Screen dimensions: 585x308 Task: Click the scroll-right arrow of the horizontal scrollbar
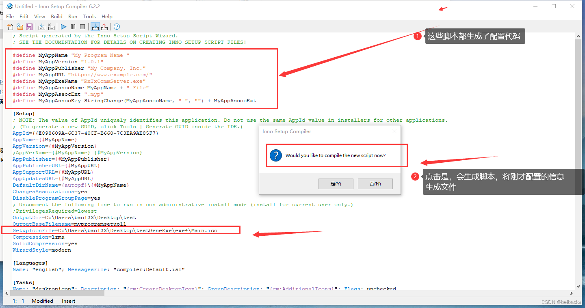(572, 293)
